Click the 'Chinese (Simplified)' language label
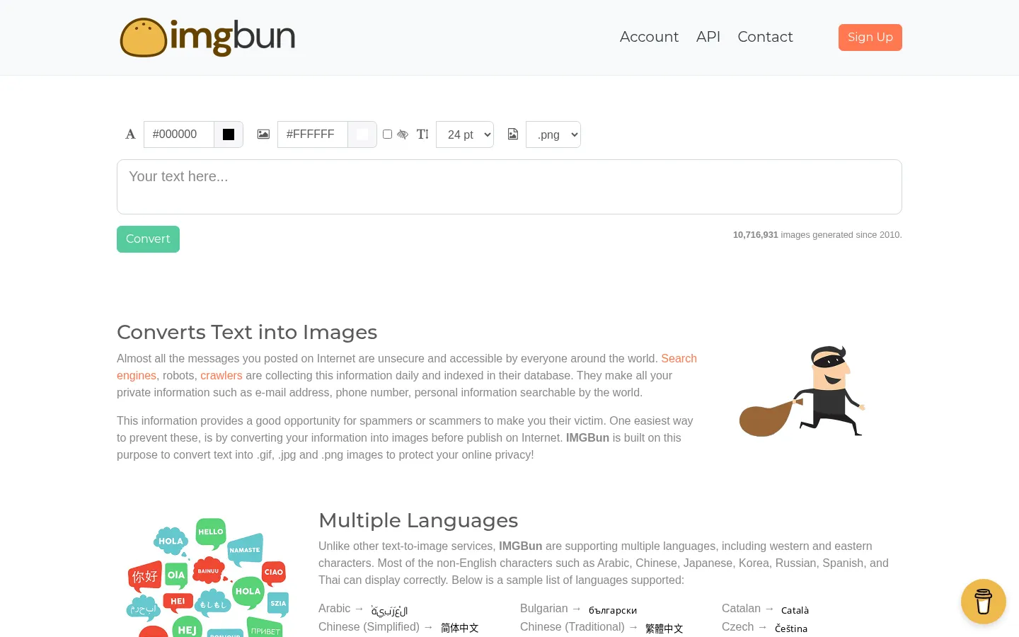Viewport: 1019px width, 637px height. [369, 627]
